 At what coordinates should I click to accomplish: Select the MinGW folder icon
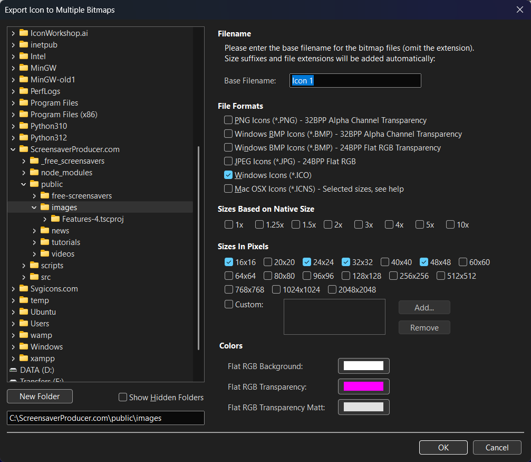(x=24, y=68)
